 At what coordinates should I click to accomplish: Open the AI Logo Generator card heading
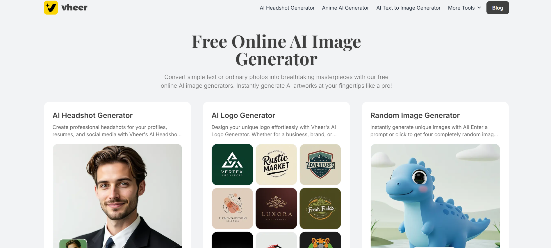243,115
